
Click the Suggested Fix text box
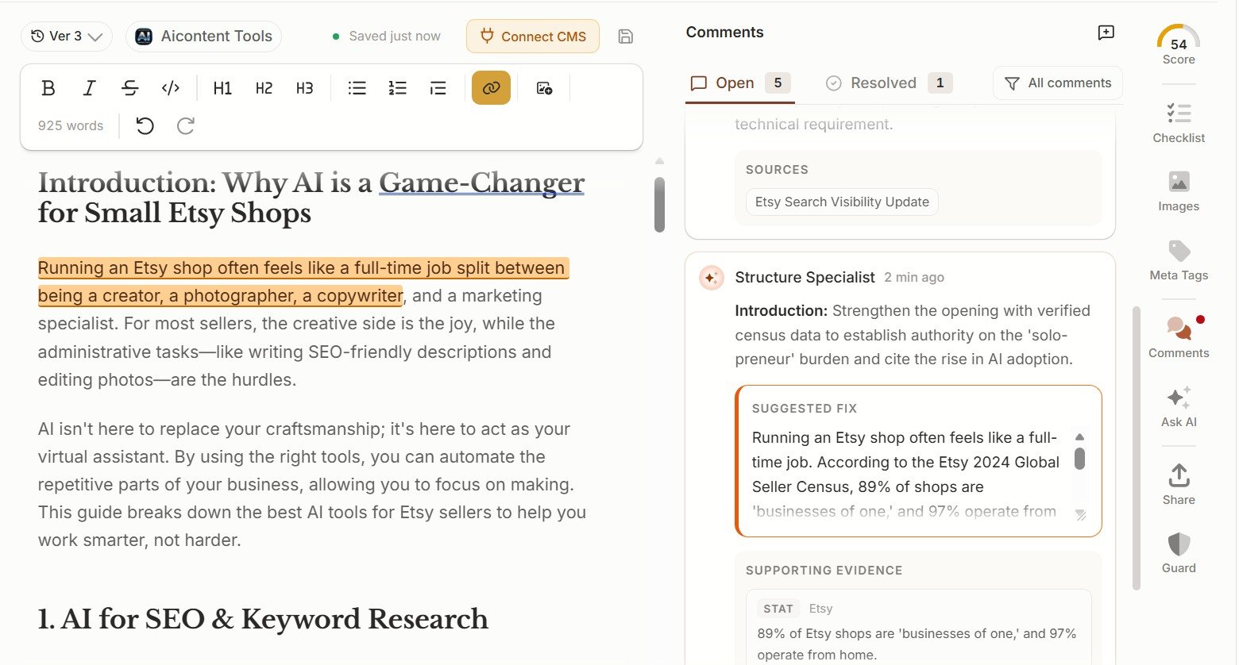tap(918, 461)
